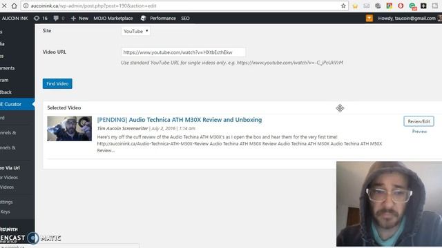The height and width of the screenshot is (248, 442).
Task: Open the updates icon showing 16
Action: pos(37,19)
